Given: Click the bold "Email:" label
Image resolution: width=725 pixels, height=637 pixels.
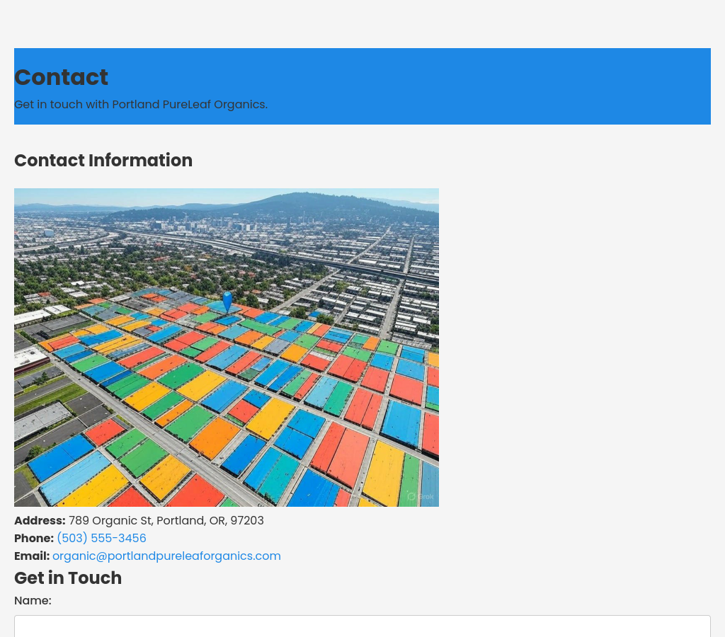Looking at the screenshot, I should point(32,556).
